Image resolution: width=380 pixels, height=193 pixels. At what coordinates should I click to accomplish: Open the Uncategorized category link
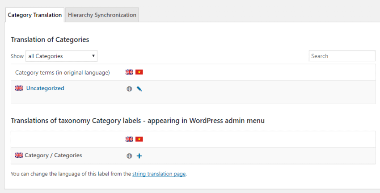pos(45,88)
